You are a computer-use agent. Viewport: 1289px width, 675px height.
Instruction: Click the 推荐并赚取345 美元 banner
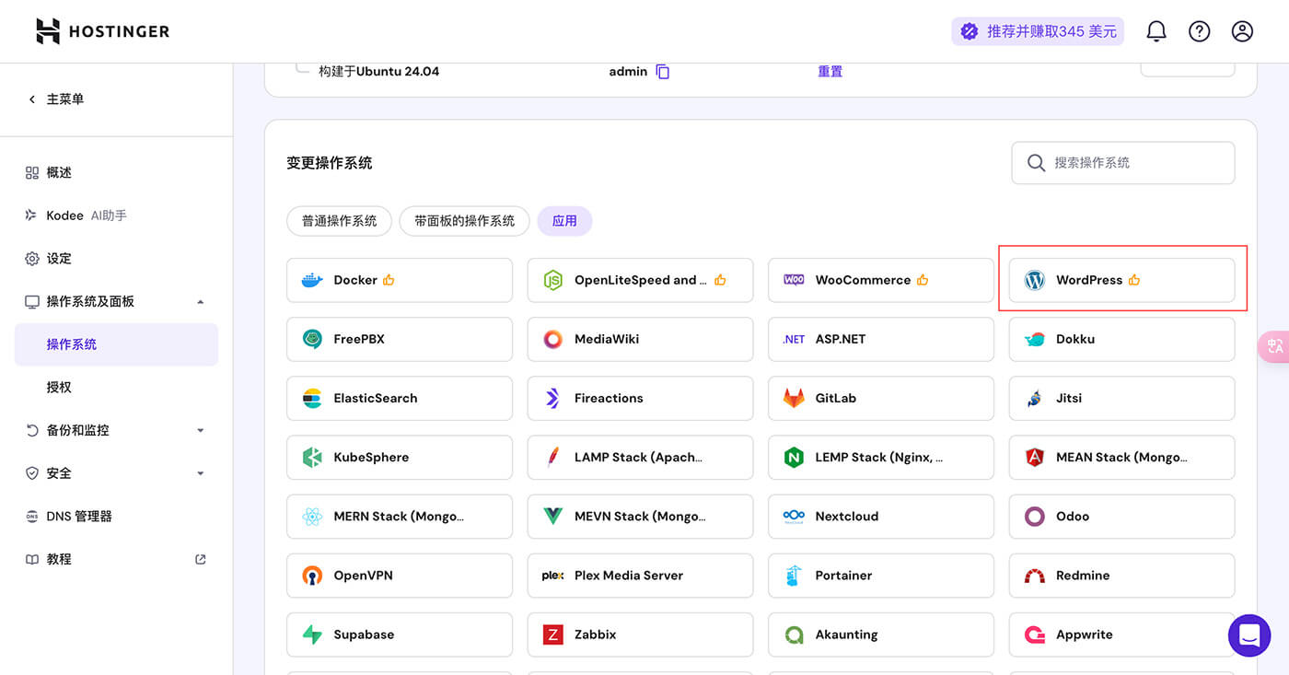pyautogui.click(x=1038, y=31)
